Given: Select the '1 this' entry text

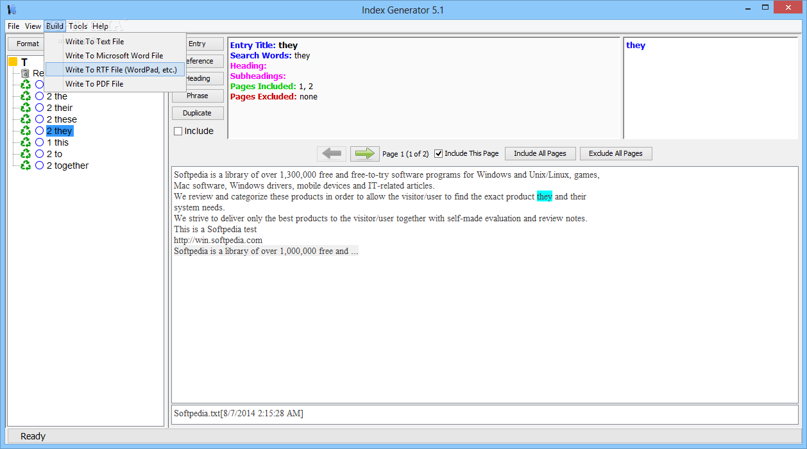Looking at the screenshot, I should 58,142.
